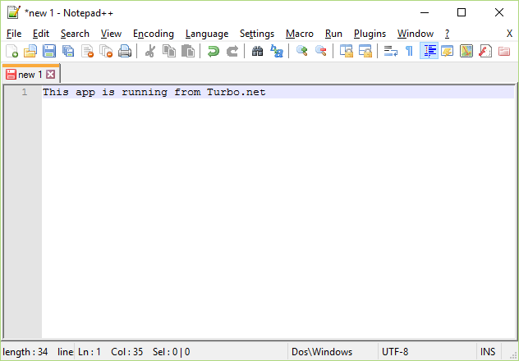Paste clipboard using the Paste icon
The height and width of the screenshot is (361, 519).
coord(188,51)
